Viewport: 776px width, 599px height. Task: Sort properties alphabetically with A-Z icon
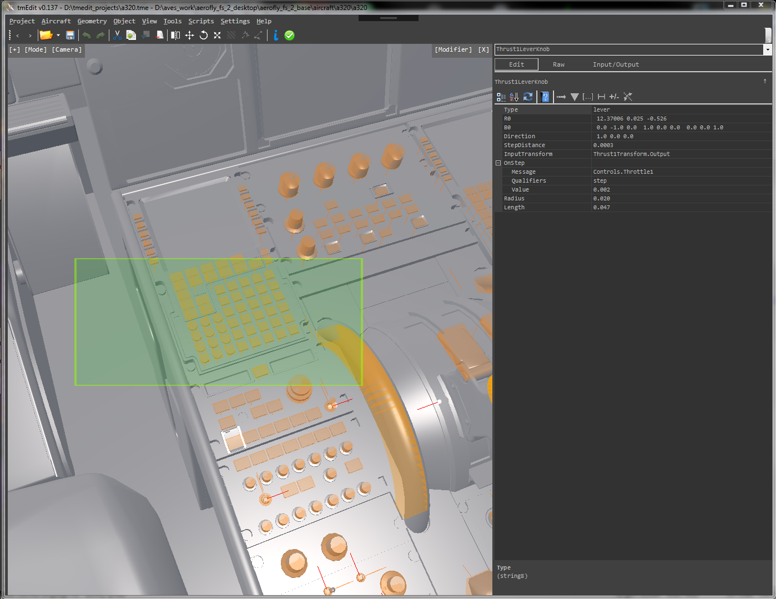point(514,97)
